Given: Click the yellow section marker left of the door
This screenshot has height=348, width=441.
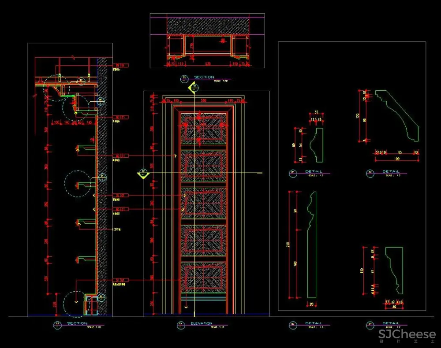Looking at the screenshot, I should click(143, 173).
